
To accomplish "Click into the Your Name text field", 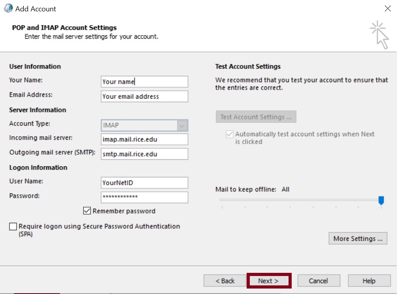I will tap(144, 82).
